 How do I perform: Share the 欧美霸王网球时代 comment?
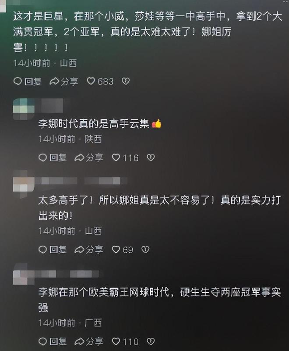coord(89,341)
